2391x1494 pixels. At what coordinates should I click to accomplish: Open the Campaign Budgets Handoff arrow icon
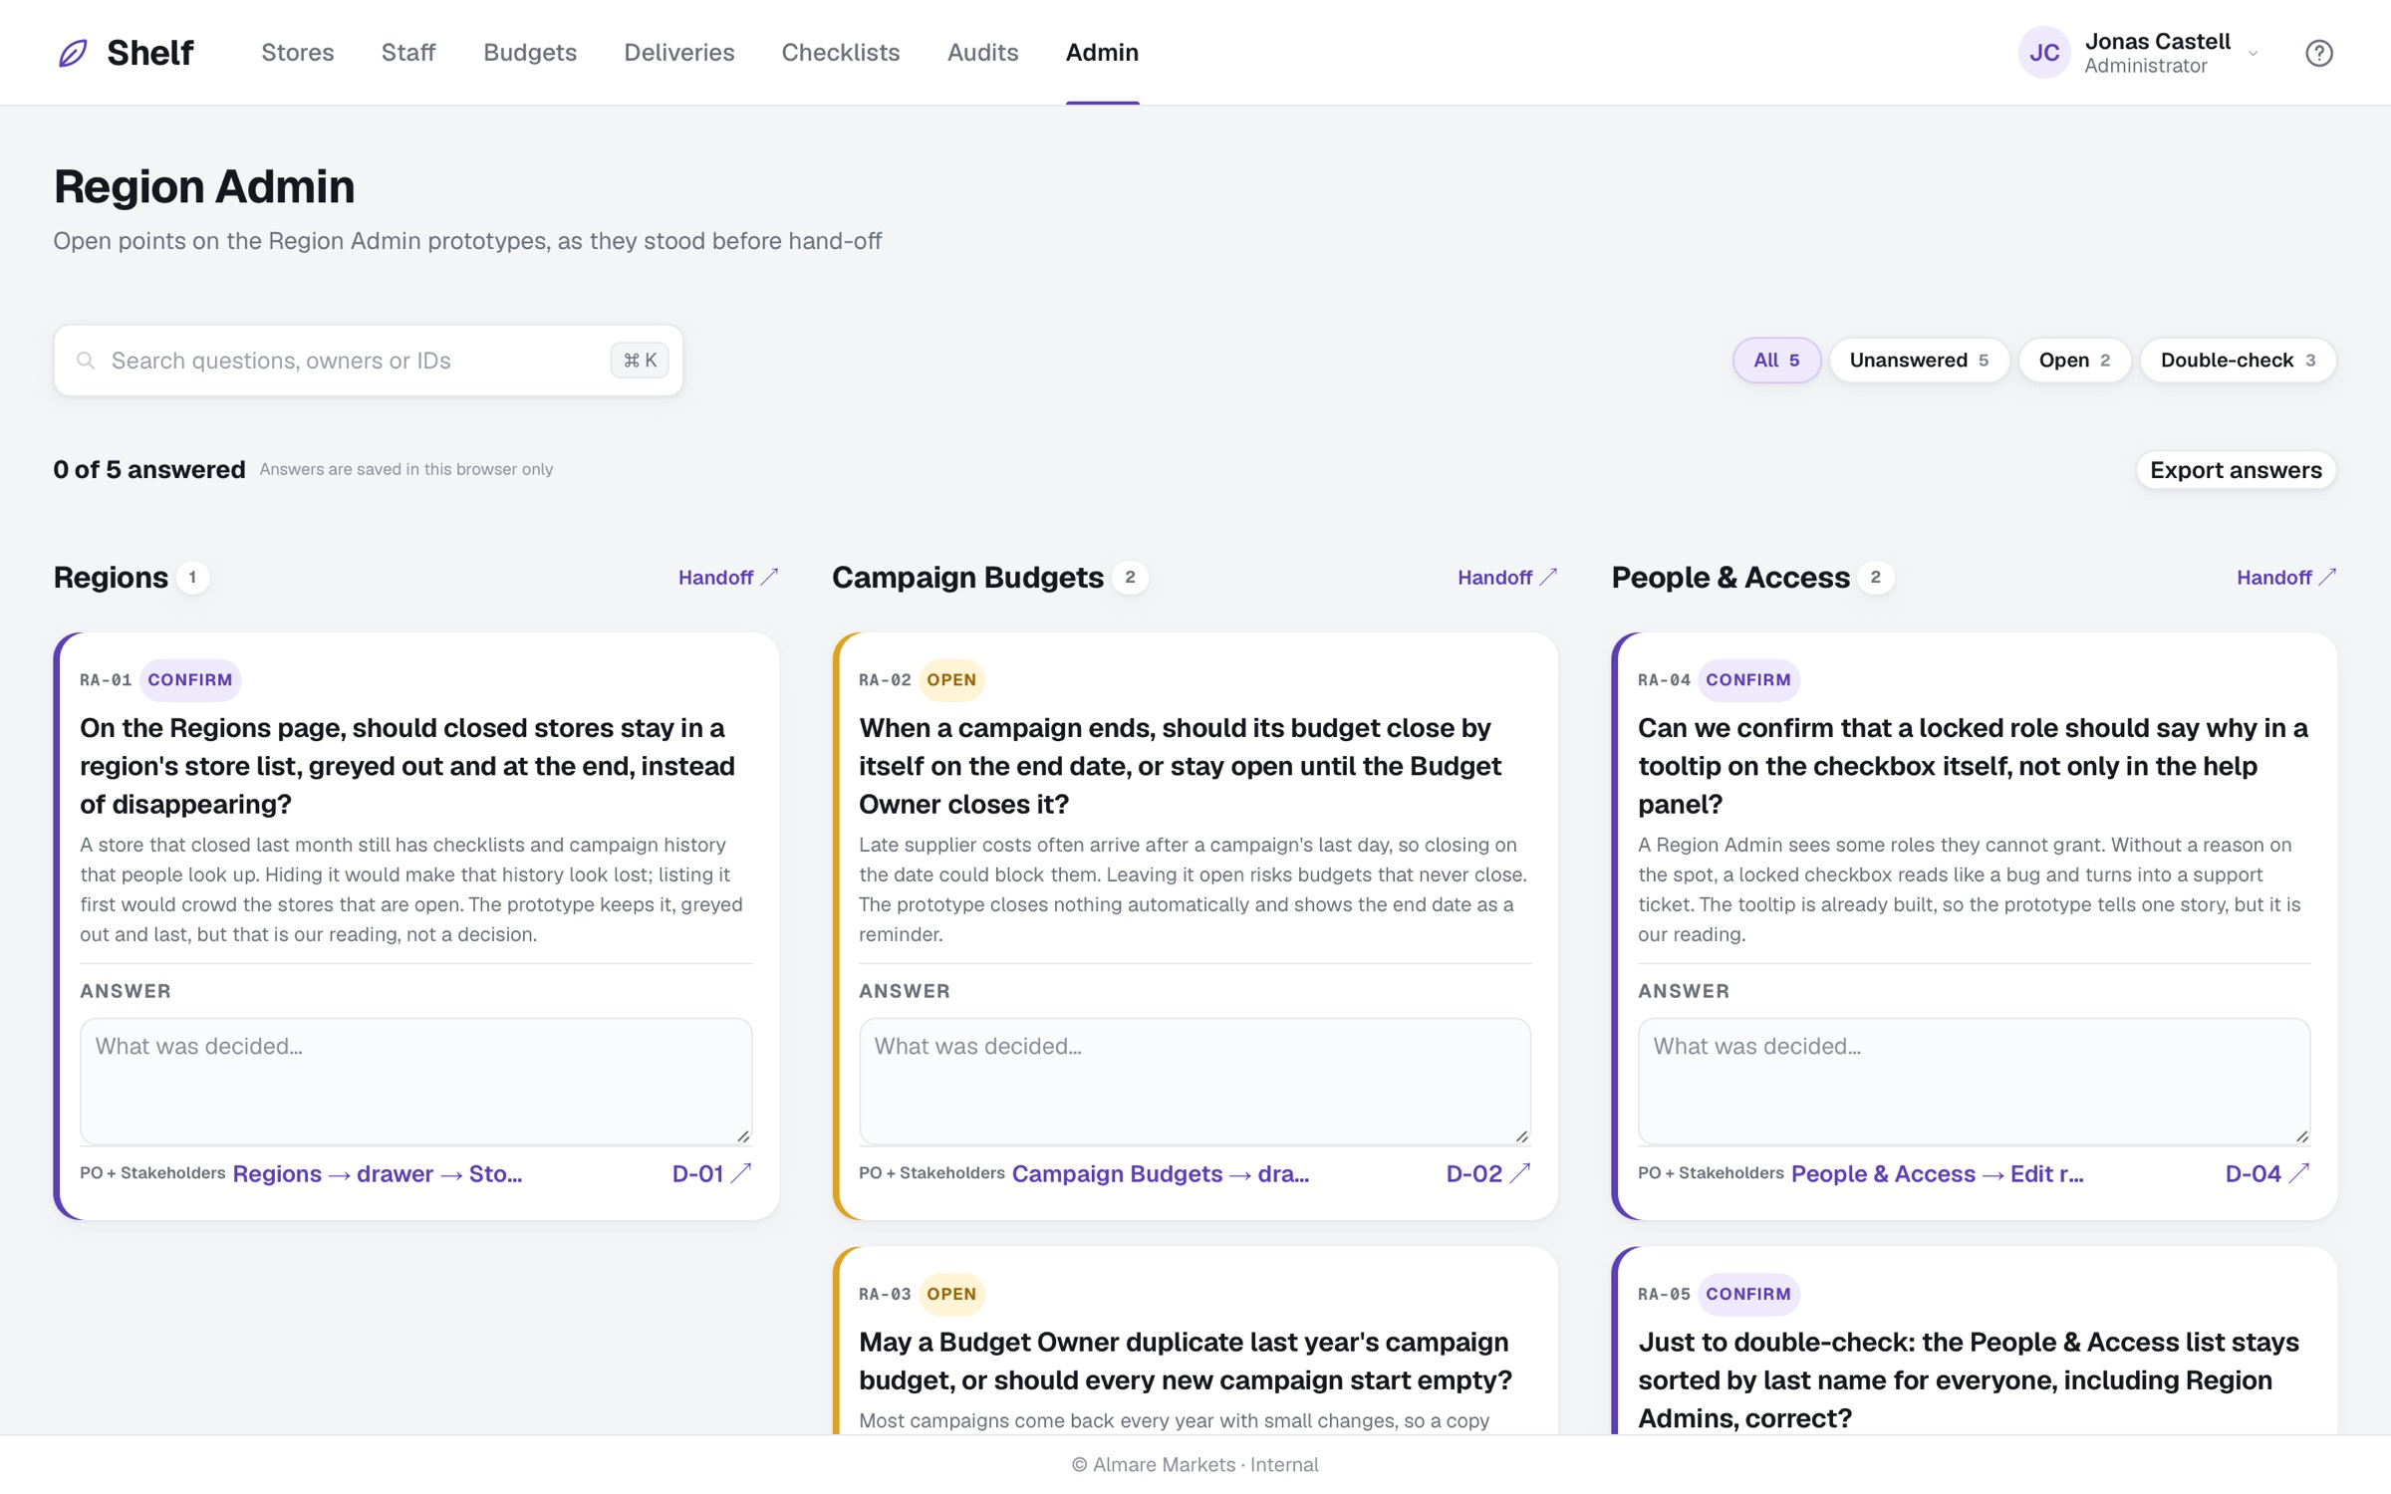[x=1549, y=577]
